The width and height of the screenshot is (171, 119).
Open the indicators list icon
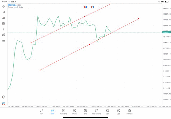tap(4, 18)
